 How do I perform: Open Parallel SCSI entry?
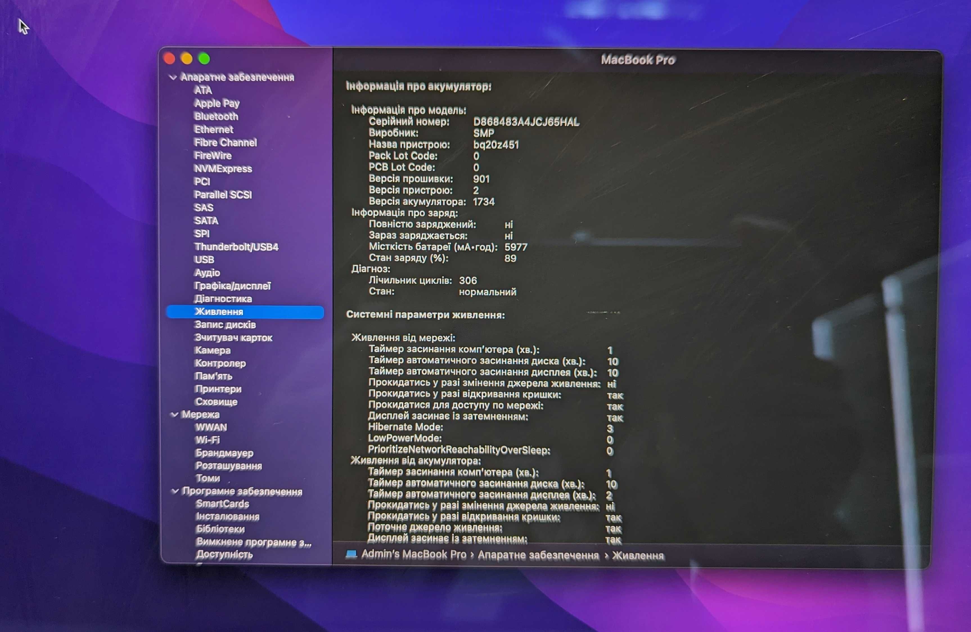pos(223,195)
